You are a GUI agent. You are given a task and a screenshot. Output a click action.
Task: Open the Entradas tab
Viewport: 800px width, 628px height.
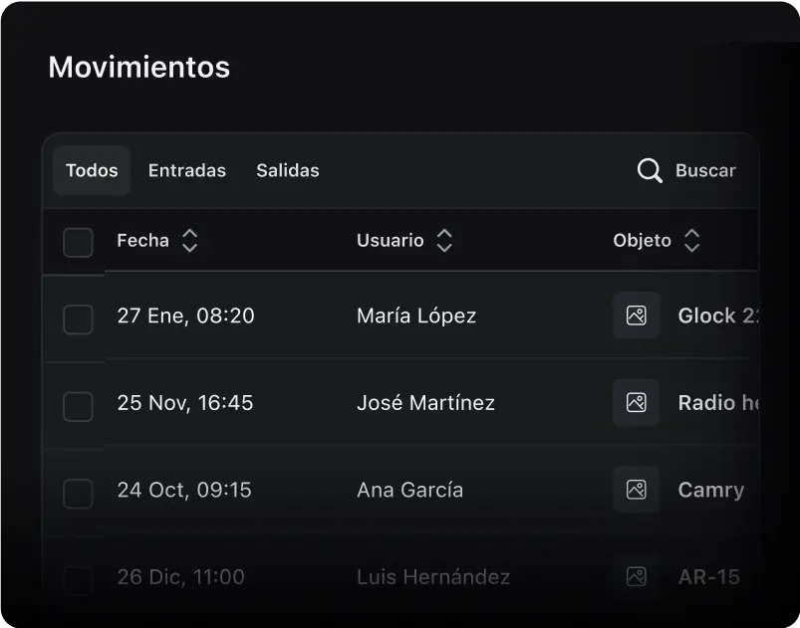(187, 170)
